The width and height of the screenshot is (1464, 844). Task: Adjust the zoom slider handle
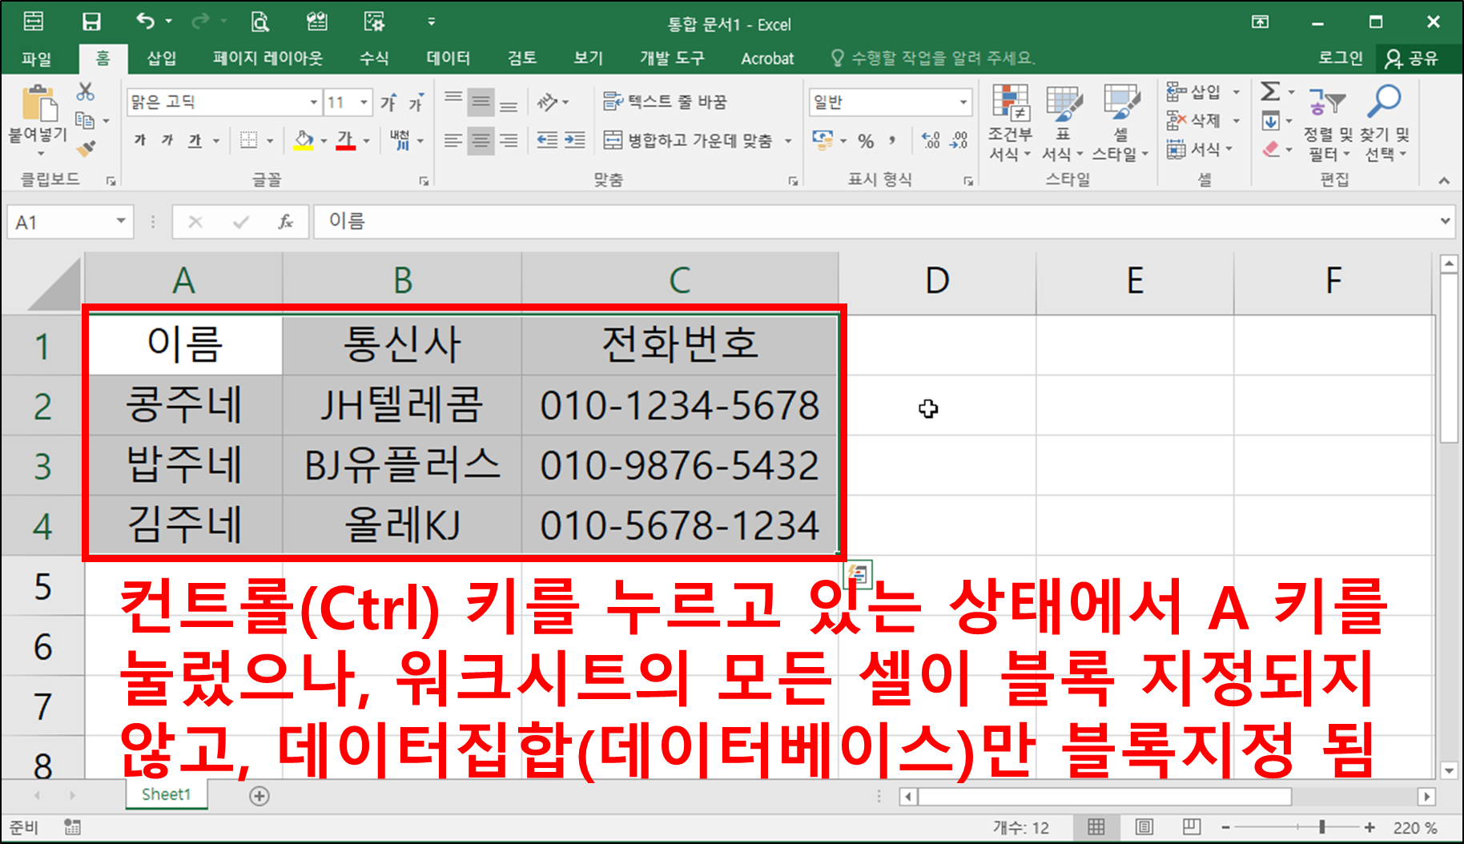[1322, 827]
